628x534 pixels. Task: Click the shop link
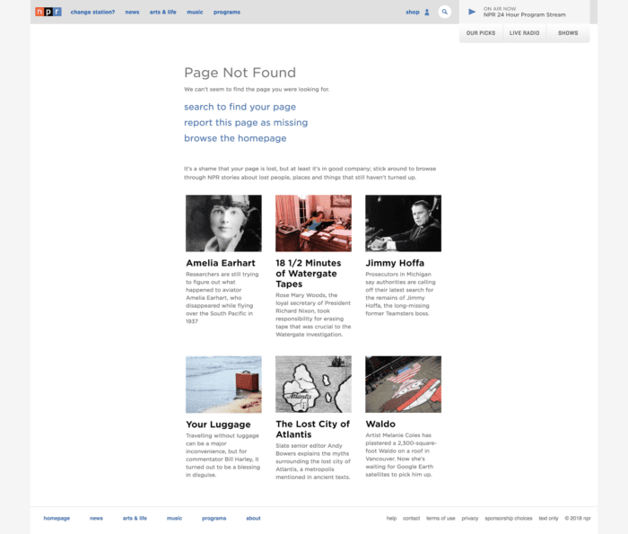tap(412, 13)
